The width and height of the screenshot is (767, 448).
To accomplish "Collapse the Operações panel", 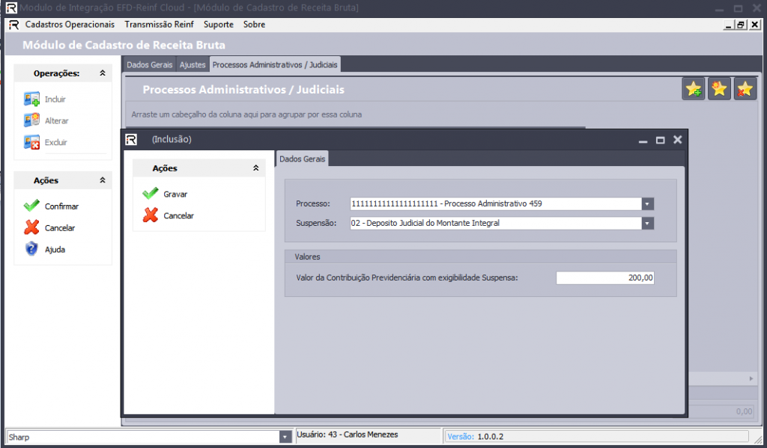I will click(x=103, y=73).
